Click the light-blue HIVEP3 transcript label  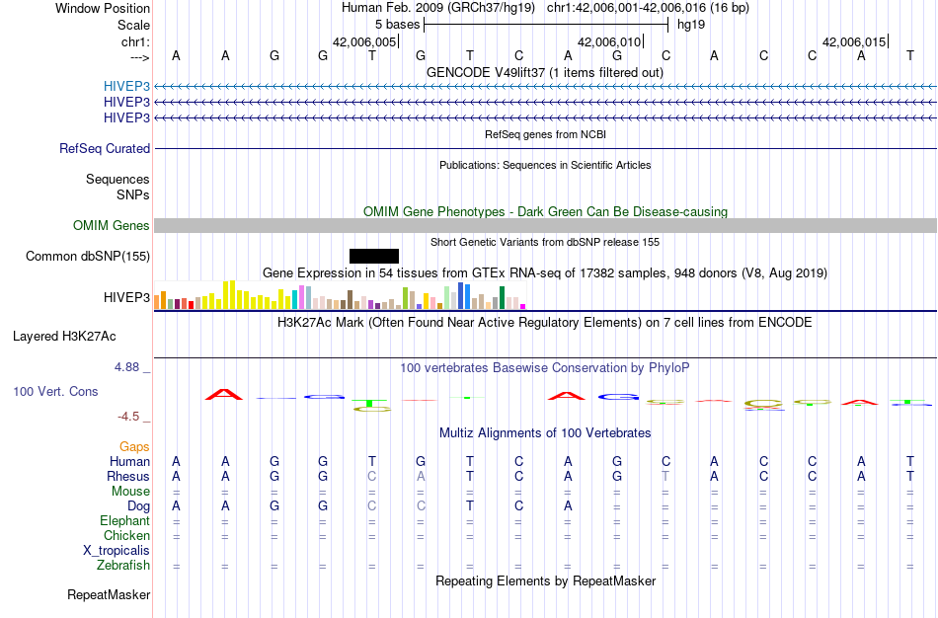[126, 86]
